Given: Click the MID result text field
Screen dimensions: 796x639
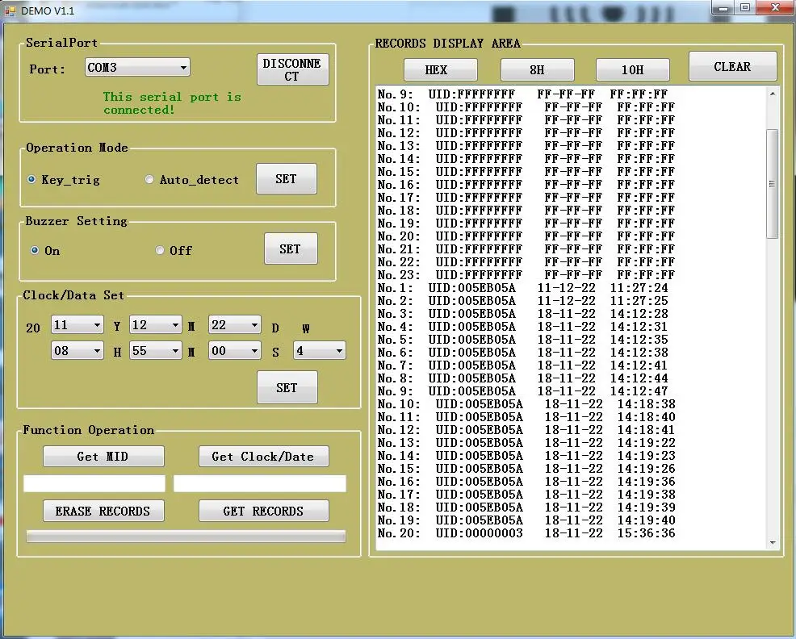Looking at the screenshot, I should click(x=94, y=484).
